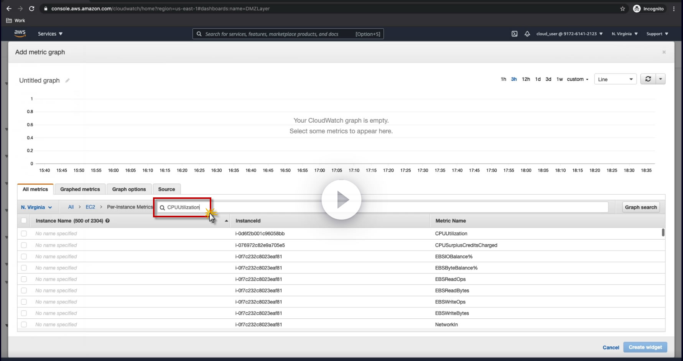
Task: Switch to the Graph options tab
Action: tap(129, 189)
